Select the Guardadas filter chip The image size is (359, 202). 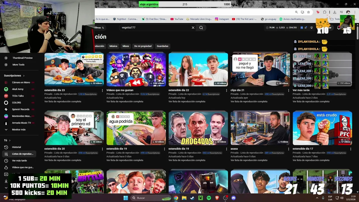(163, 46)
